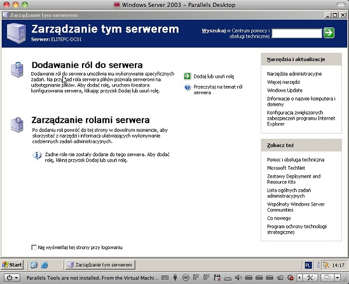Select the Zarządzanie tym serwerem taskbar button
This screenshot has height=284, width=349.
pos(100,265)
